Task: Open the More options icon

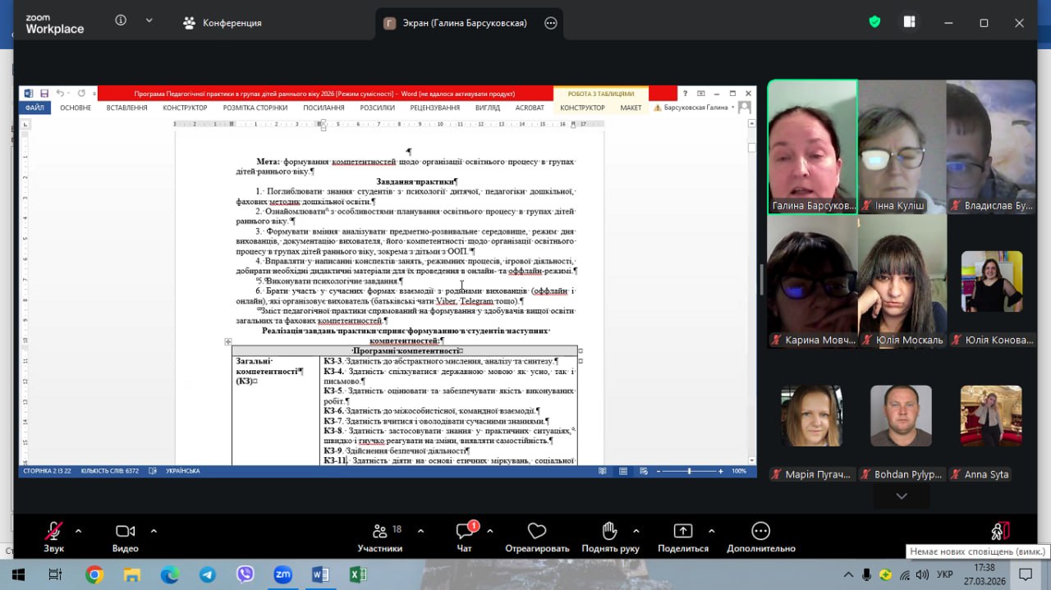Action: (x=760, y=532)
